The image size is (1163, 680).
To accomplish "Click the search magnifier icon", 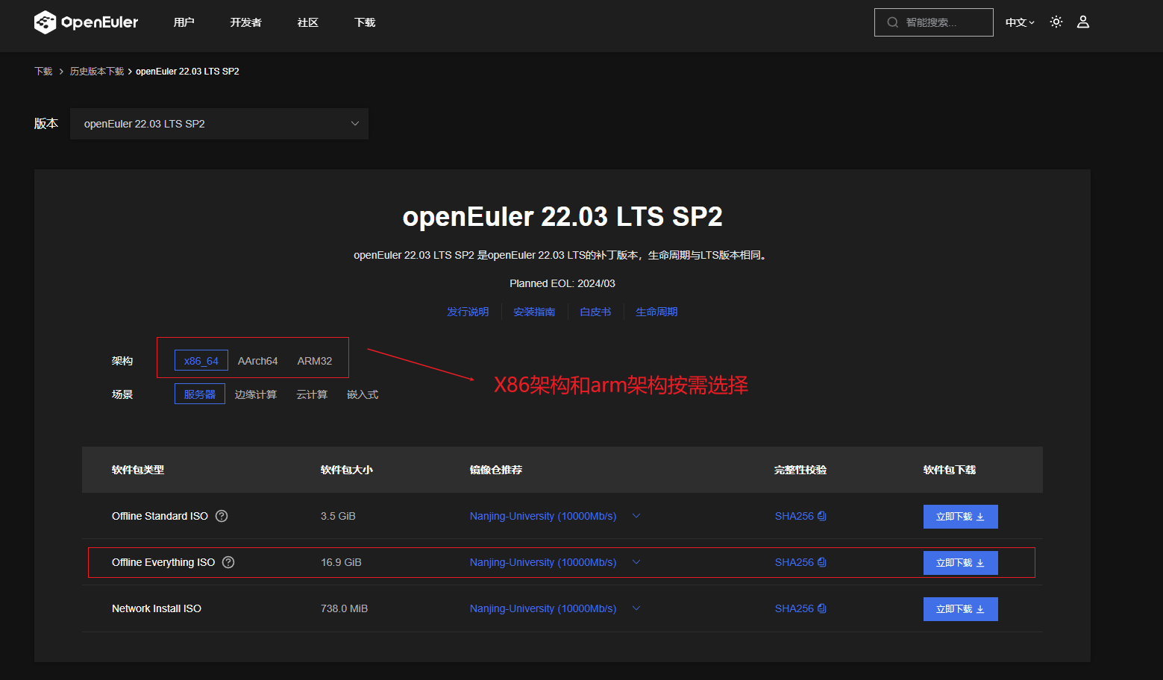I will 892,22.
